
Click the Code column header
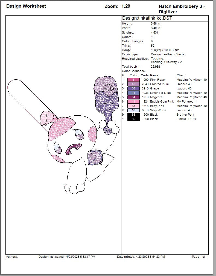(144, 75)
